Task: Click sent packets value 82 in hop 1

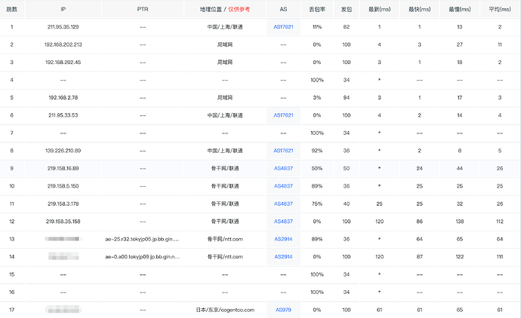Action: [x=347, y=27]
